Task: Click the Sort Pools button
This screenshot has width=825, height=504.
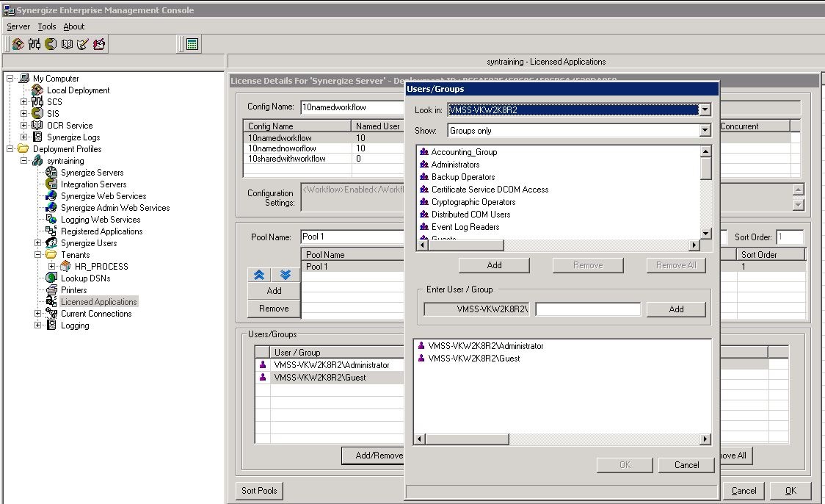Action: 259,490
